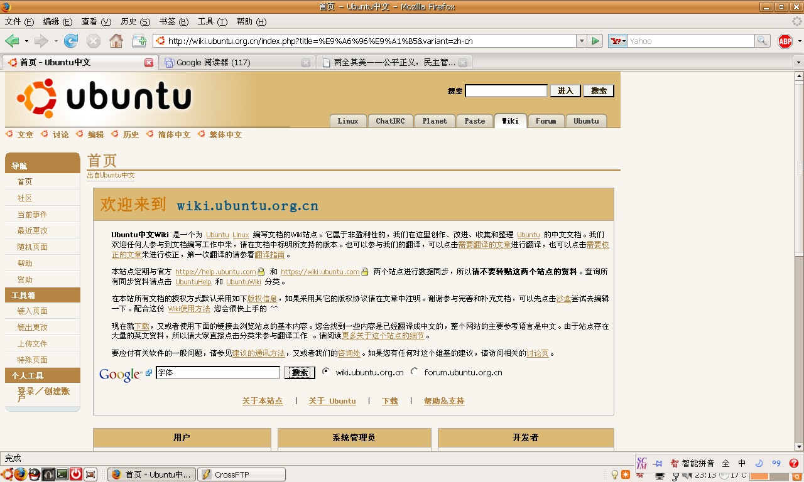Close the 首页 - Ubuntu中文 browser tab
This screenshot has width=804, height=482.
click(x=149, y=63)
